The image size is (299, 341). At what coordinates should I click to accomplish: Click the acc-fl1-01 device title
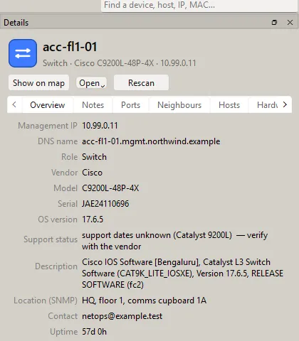[x=70, y=47]
